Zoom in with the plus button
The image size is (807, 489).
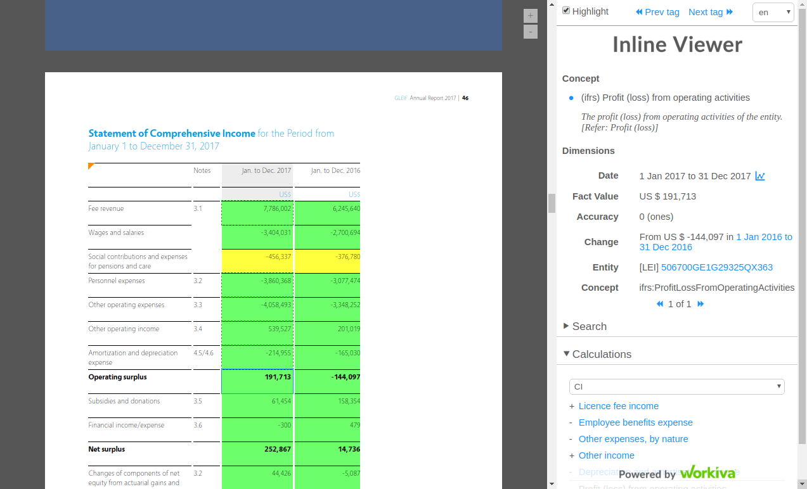tap(531, 16)
